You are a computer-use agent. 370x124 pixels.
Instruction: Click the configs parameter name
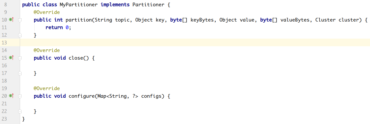151,96
